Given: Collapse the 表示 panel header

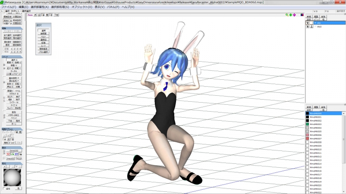Looking at the screenshot, I should pyautogui.click(x=12, y=148).
